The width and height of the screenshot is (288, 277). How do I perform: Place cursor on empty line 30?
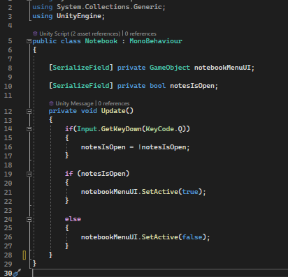click(160, 273)
